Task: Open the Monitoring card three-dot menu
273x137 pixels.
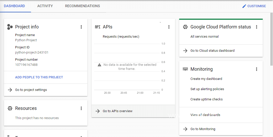Action: pos(256,69)
